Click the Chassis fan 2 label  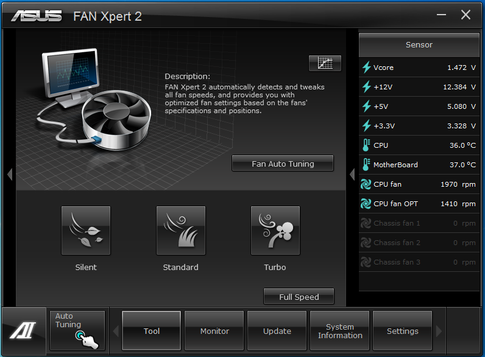397,243
